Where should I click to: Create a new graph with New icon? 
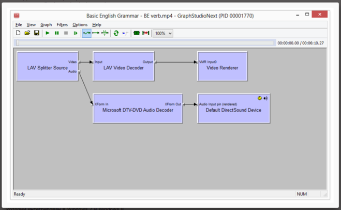(x=18, y=33)
